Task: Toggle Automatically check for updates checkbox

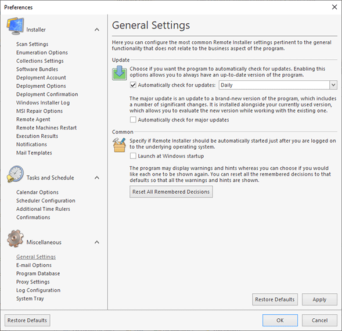Action: (133, 85)
